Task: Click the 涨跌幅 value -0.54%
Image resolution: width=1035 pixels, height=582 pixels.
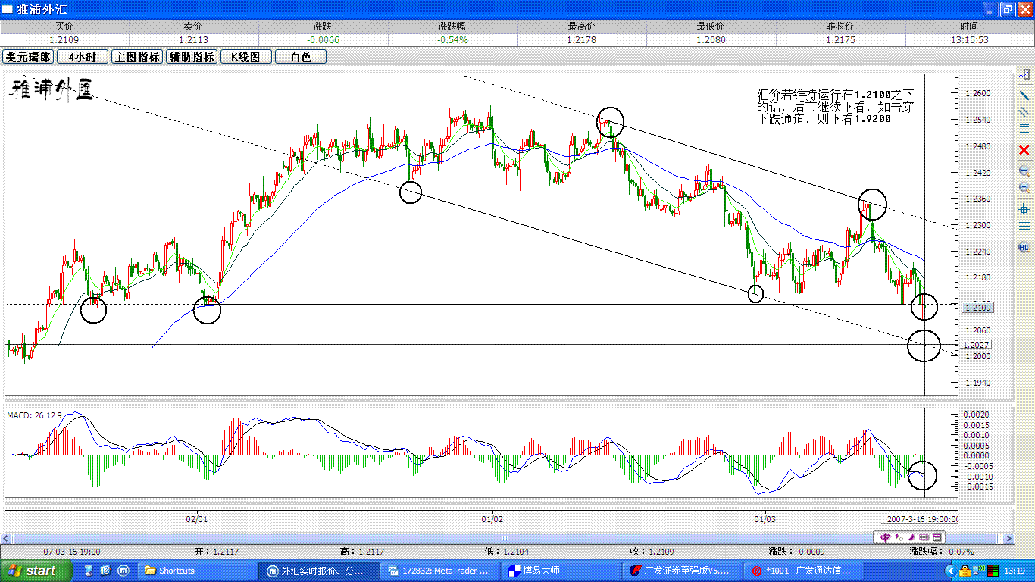Action: click(x=452, y=39)
